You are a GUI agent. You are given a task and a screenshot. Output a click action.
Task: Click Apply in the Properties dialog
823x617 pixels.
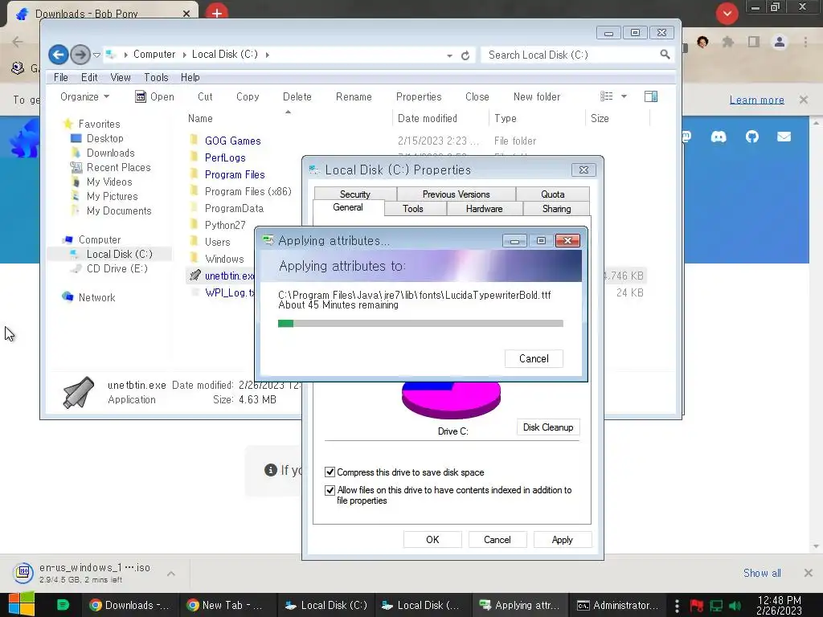tap(562, 540)
